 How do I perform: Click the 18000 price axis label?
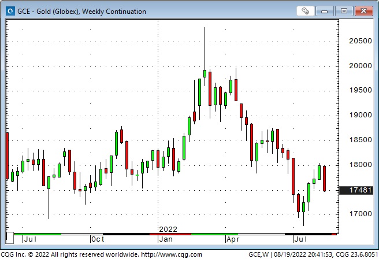point(361,165)
